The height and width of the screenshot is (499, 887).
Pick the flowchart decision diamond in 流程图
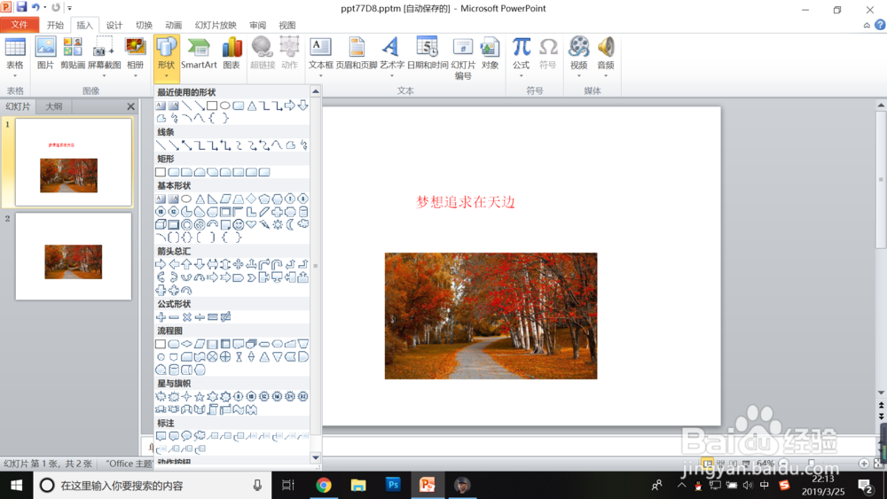point(186,344)
